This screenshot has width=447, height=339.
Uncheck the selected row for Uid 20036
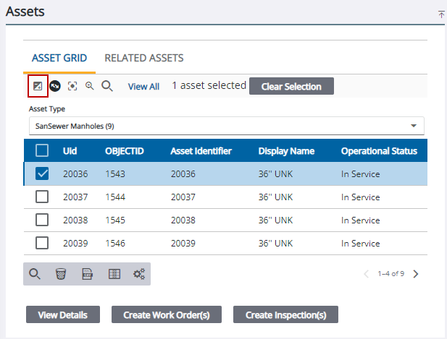tap(42, 173)
